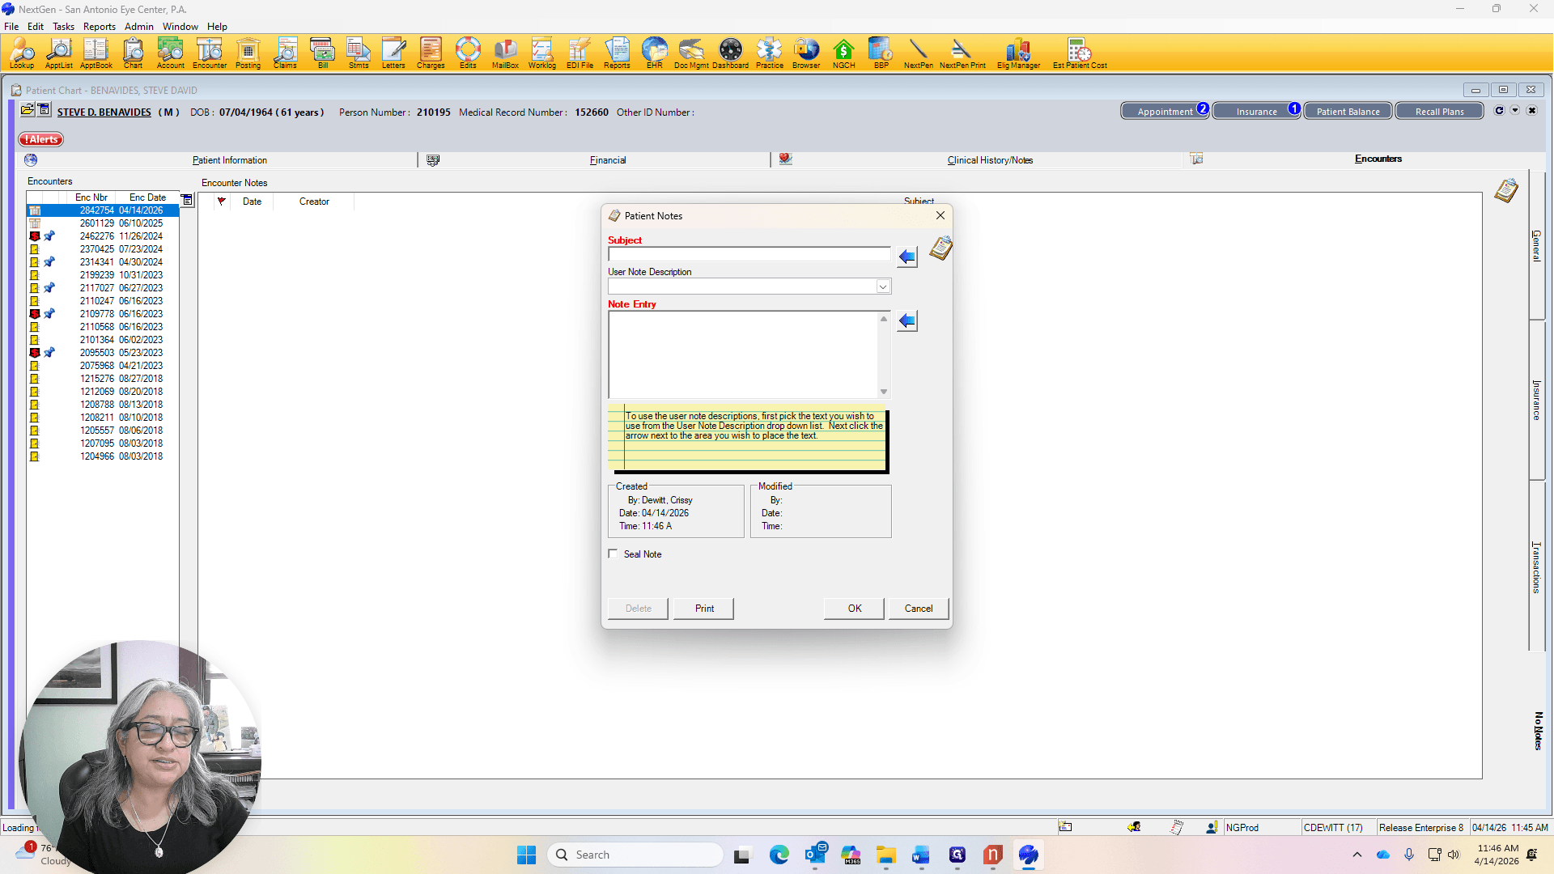The width and height of the screenshot is (1554, 874).
Task: Open Microsoft Edge from the taskbar
Action: 779,855
